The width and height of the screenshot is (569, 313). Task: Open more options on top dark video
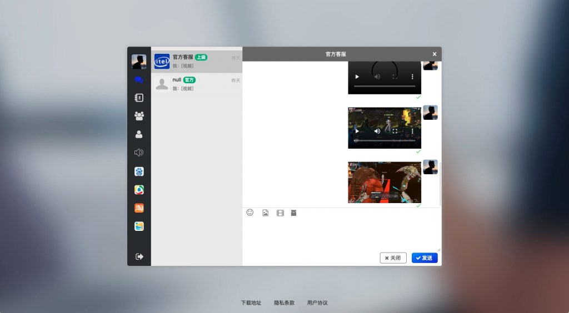click(x=412, y=77)
